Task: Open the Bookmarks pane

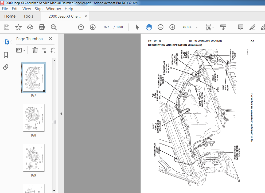Action: pyautogui.click(x=6, y=55)
